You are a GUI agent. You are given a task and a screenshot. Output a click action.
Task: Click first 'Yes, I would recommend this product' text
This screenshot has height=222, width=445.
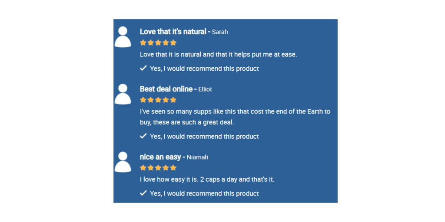(x=204, y=69)
